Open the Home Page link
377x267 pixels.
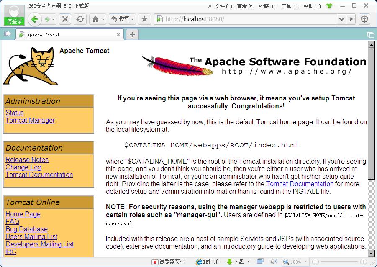coord(23,214)
